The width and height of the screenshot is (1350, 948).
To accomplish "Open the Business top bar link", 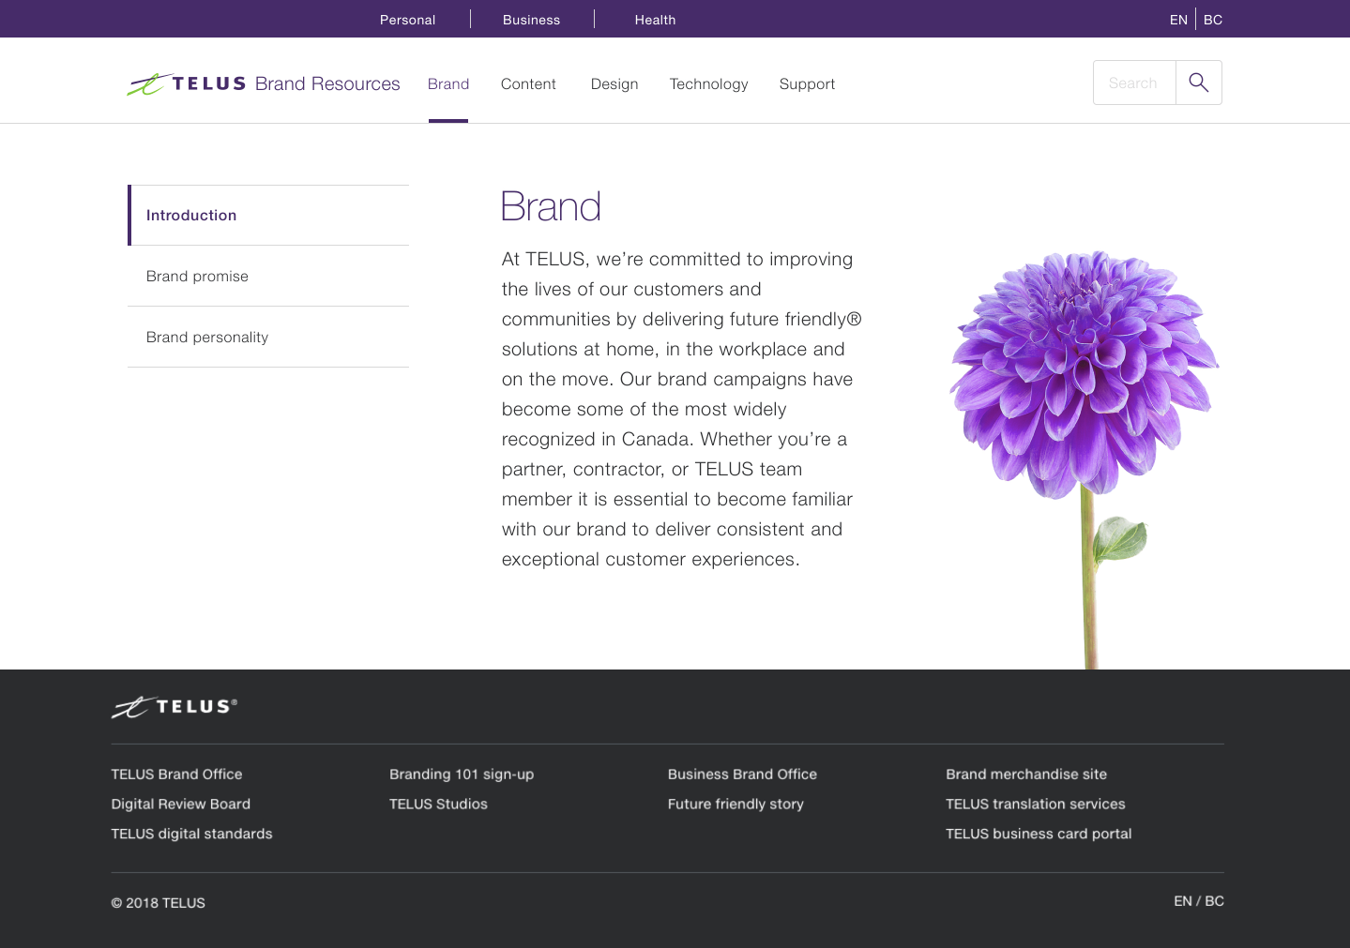I will (x=531, y=20).
